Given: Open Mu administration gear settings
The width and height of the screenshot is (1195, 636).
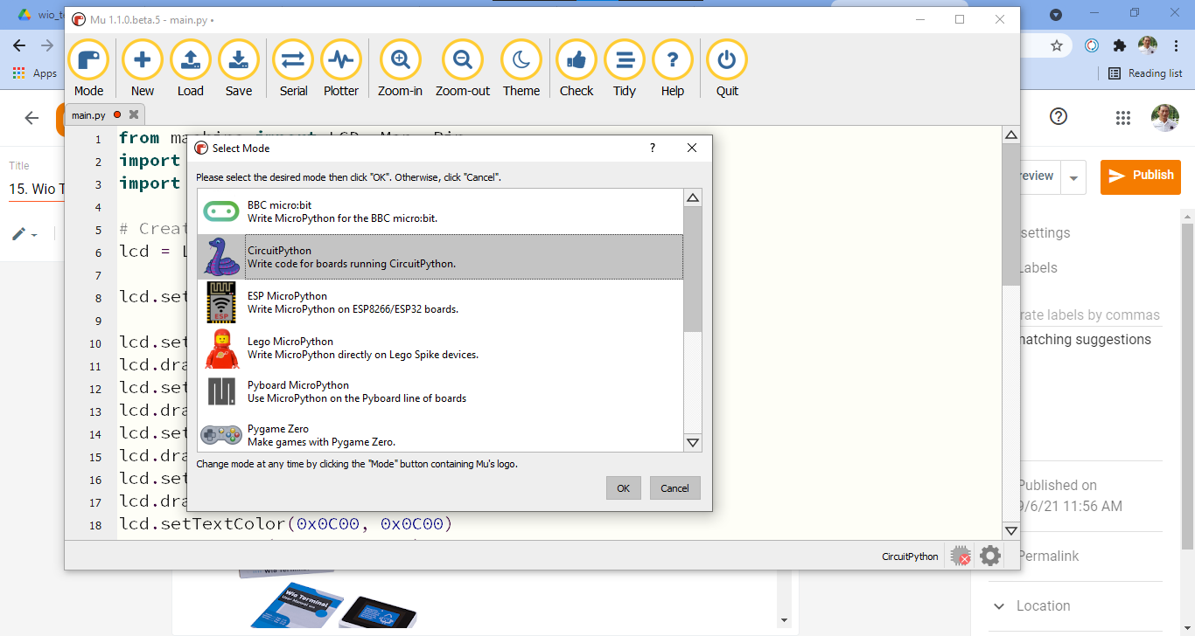Looking at the screenshot, I should pos(990,556).
